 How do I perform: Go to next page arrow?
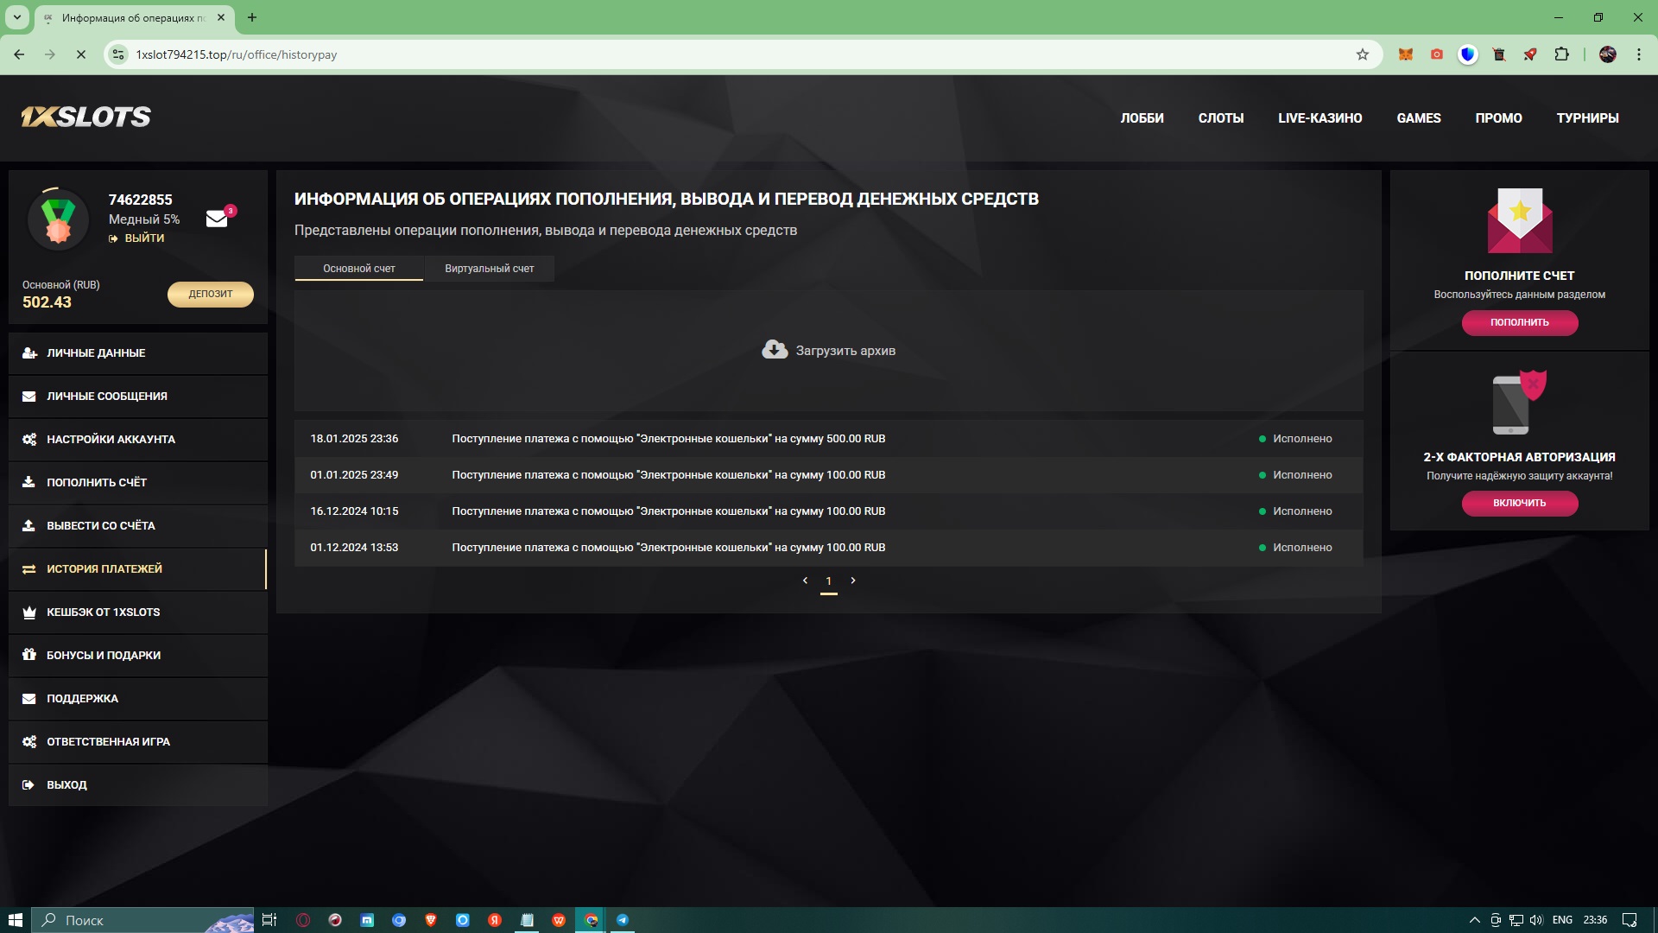coord(853,581)
